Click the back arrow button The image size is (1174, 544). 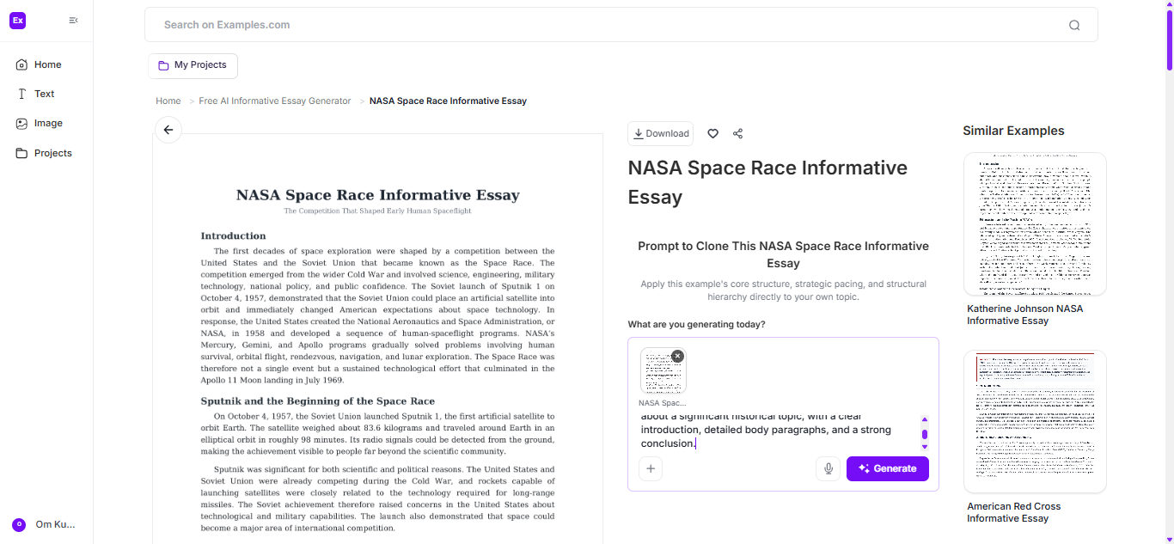[x=168, y=130]
